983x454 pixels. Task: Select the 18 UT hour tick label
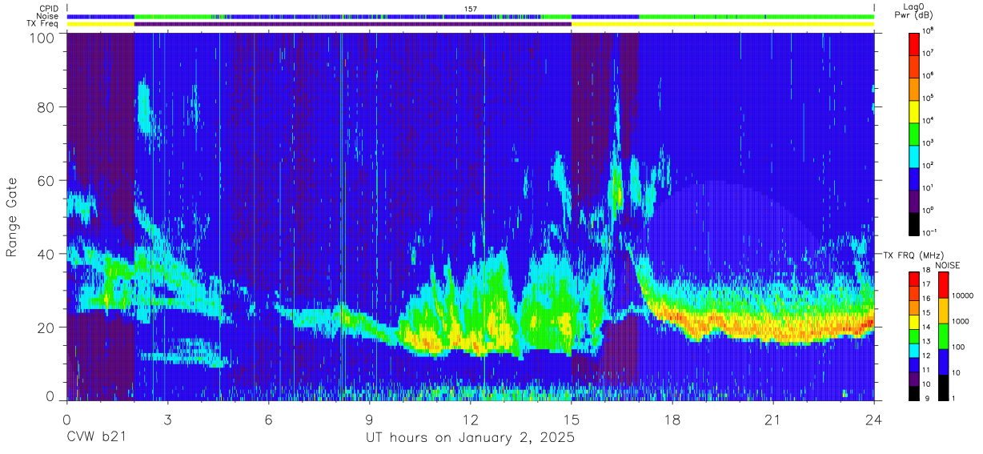pos(672,420)
